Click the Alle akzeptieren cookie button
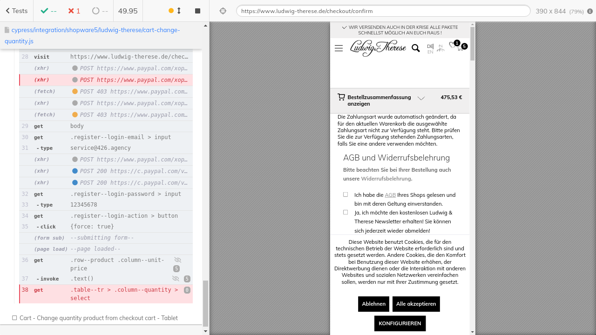 click(x=416, y=304)
